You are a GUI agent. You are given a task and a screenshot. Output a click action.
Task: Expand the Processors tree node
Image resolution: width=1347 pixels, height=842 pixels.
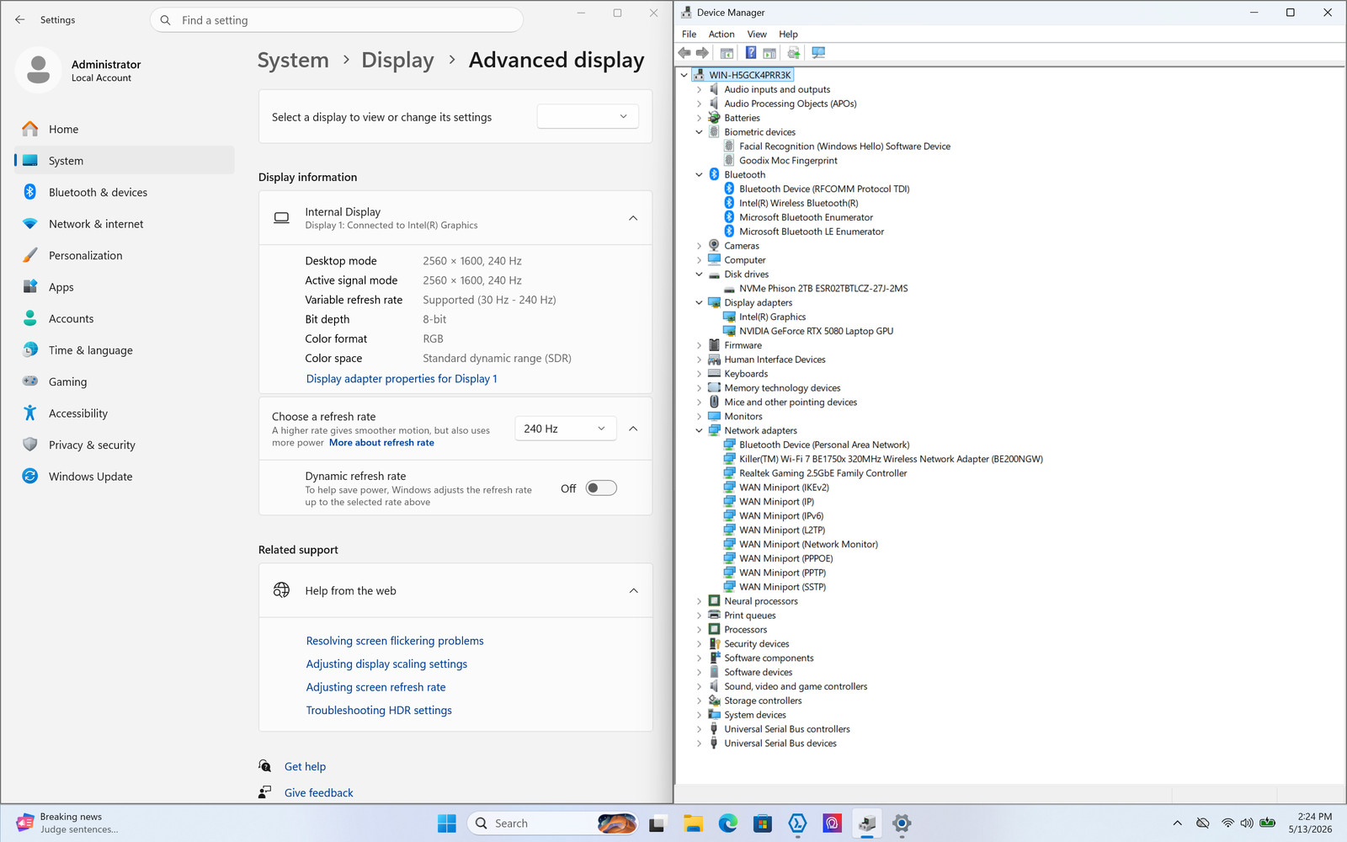tap(699, 630)
